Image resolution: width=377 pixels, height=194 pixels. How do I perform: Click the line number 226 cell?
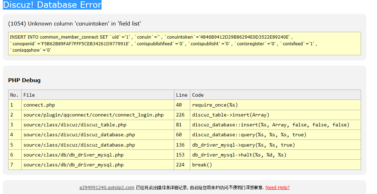click(181, 115)
